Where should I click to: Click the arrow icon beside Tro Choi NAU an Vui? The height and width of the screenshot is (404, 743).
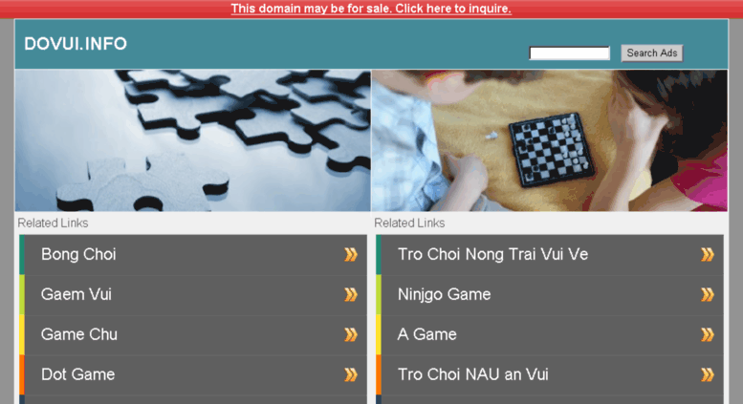(708, 375)
